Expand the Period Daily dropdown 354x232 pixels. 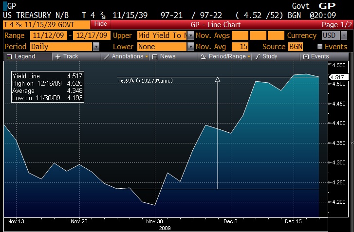click(96, 47)
